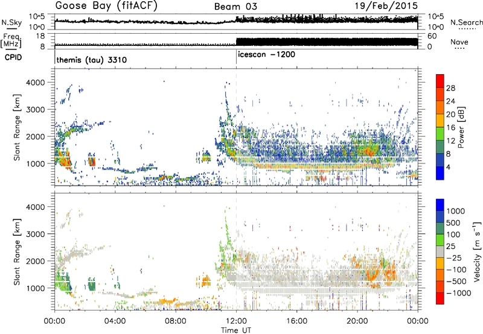
Task: Click the "28" Power colorbar value
Action: pyautogui.click(x=450, y=88)
